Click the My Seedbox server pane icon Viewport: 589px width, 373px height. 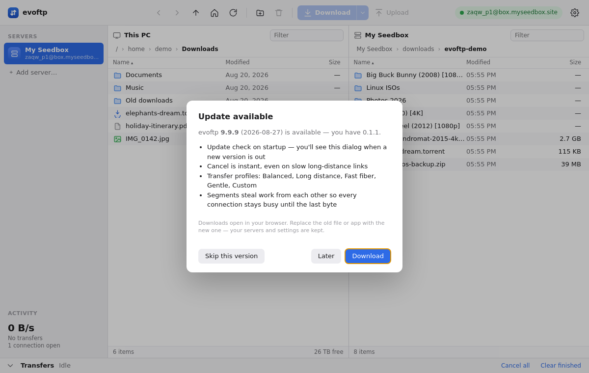[x=358, y=35]
